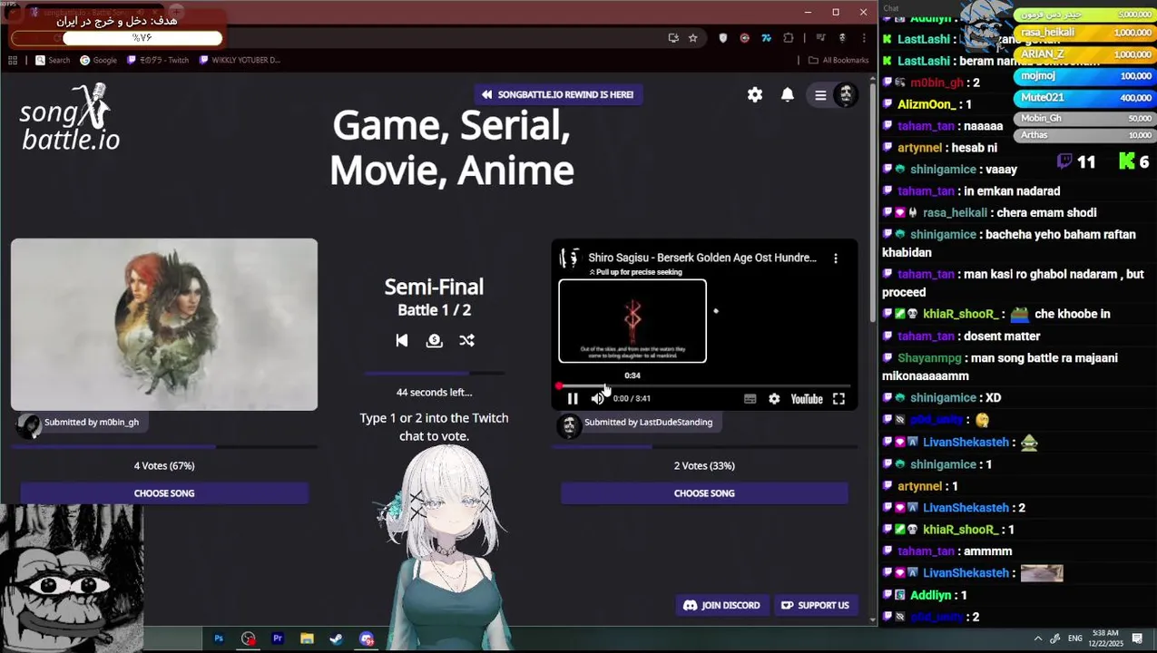Open the Windows notification center
This screenshot has height=653, width=1157.
(x=1137, y=638)
